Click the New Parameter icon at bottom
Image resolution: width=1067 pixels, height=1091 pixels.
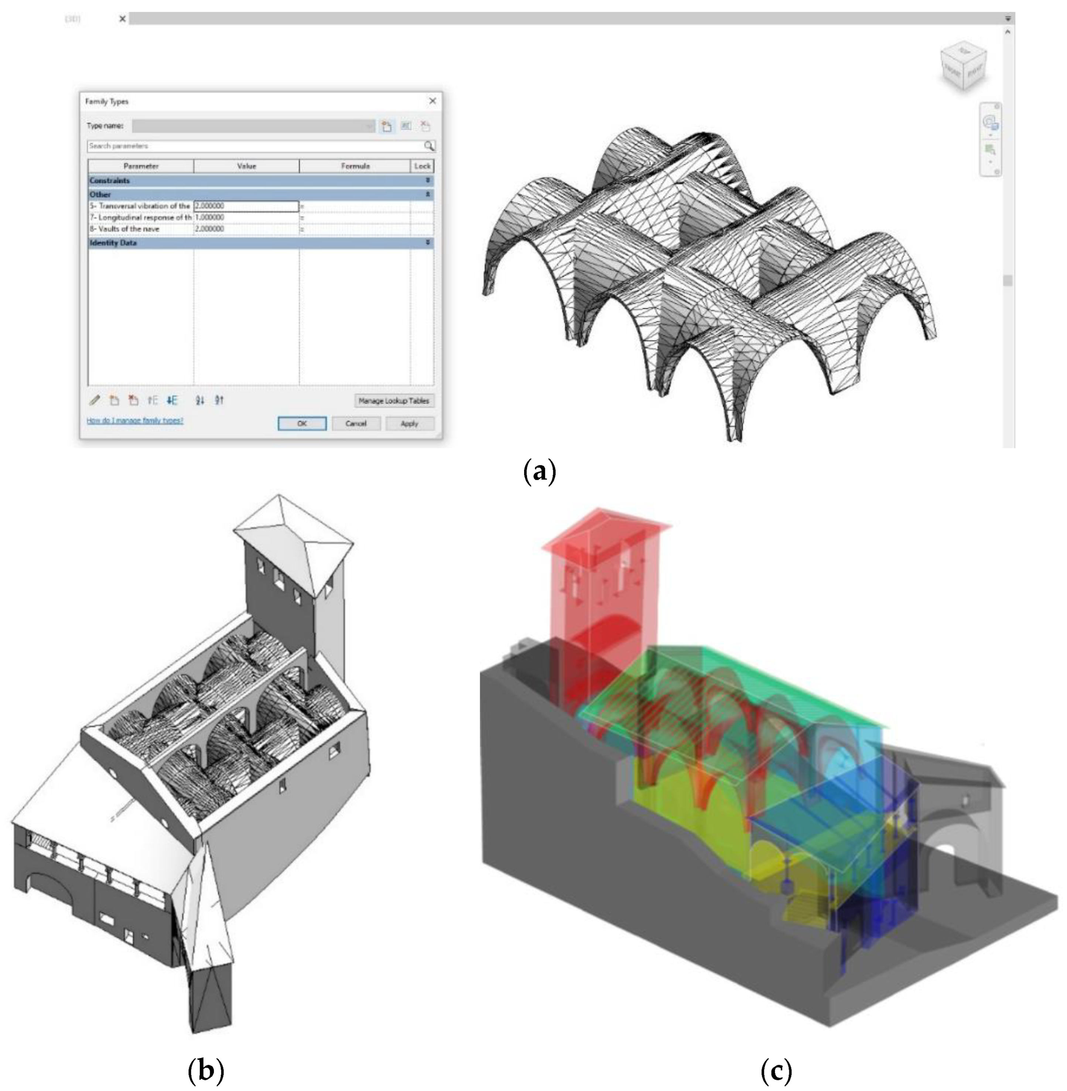click(114, 400)
